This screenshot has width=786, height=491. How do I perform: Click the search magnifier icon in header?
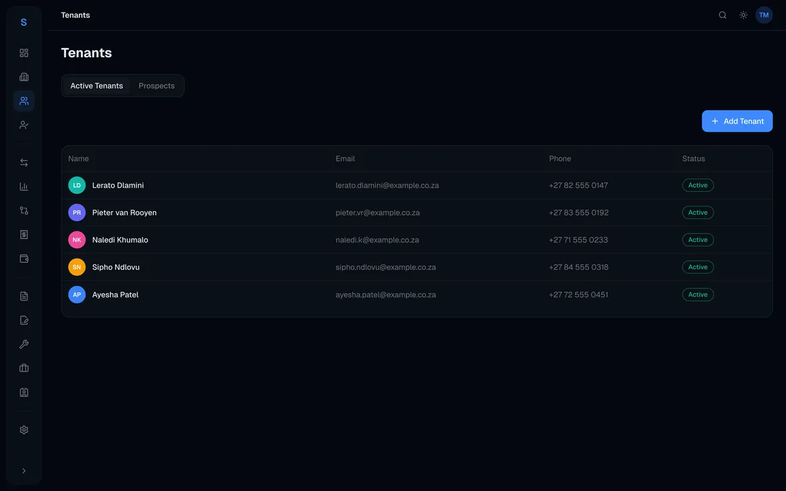tap(723, 15)
